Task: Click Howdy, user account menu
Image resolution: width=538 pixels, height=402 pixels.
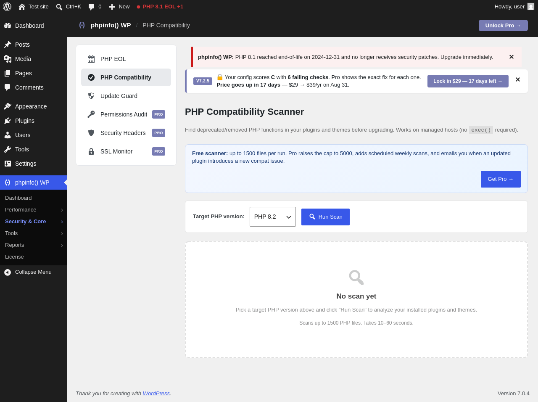Action: coord(514,7)
